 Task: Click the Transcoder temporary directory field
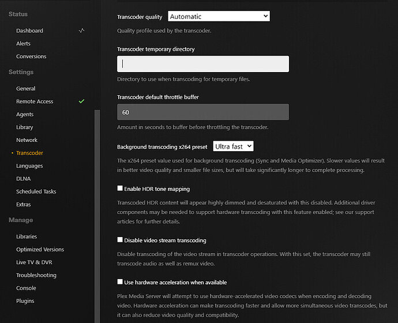tap(202, 64)
